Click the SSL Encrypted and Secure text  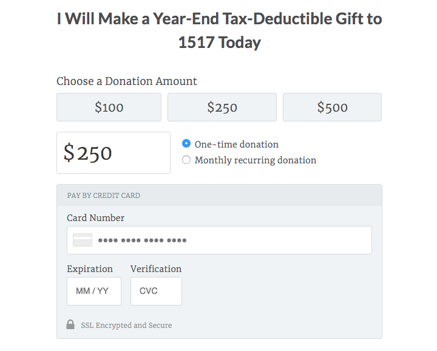point(126,325)
